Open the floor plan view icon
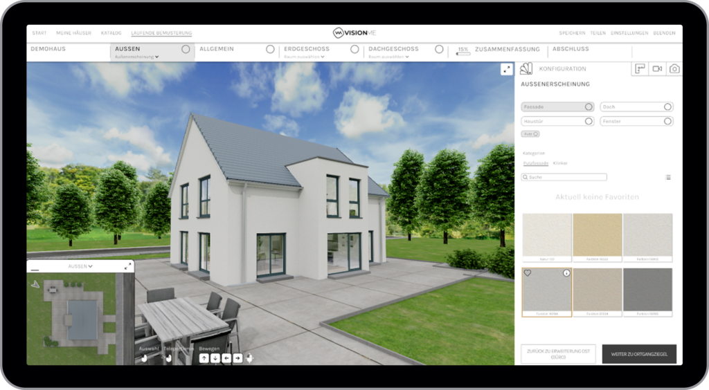The image size is (709, 390). click(640, 68)
